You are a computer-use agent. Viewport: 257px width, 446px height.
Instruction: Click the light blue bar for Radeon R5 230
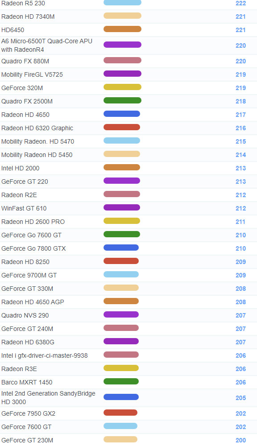coord(122,3)
